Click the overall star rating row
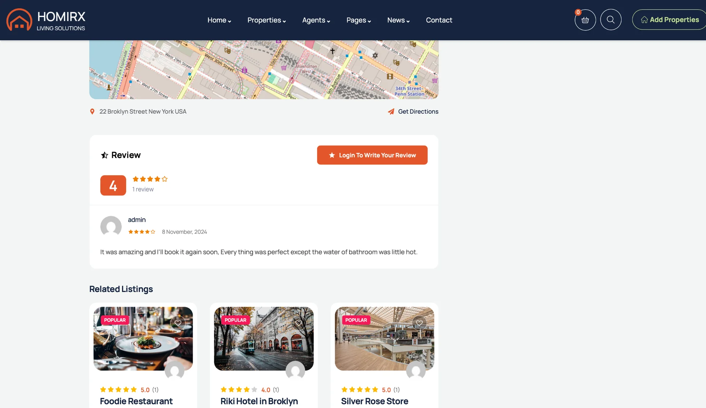The width and height of the screenshot is (706, 408). tap(150, 179)
